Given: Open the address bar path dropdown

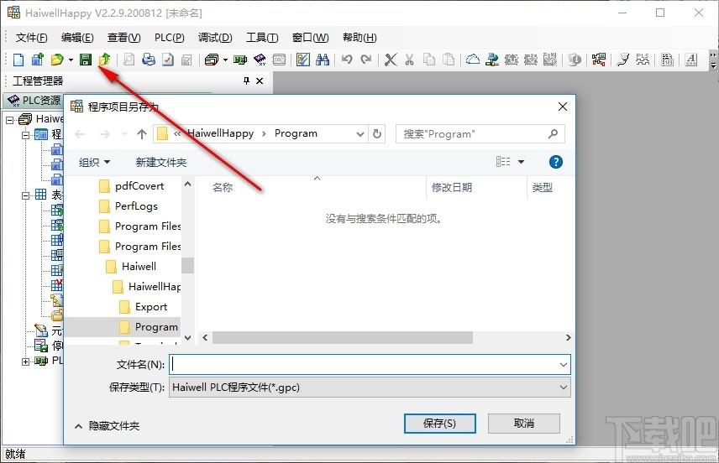Looking at the screenshot, I should coord(360,133).
